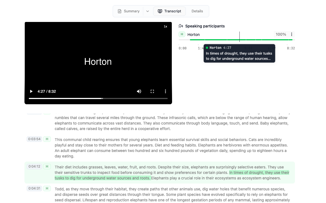
Task: Change the 1x playback speed
Action: coord(165,26)
